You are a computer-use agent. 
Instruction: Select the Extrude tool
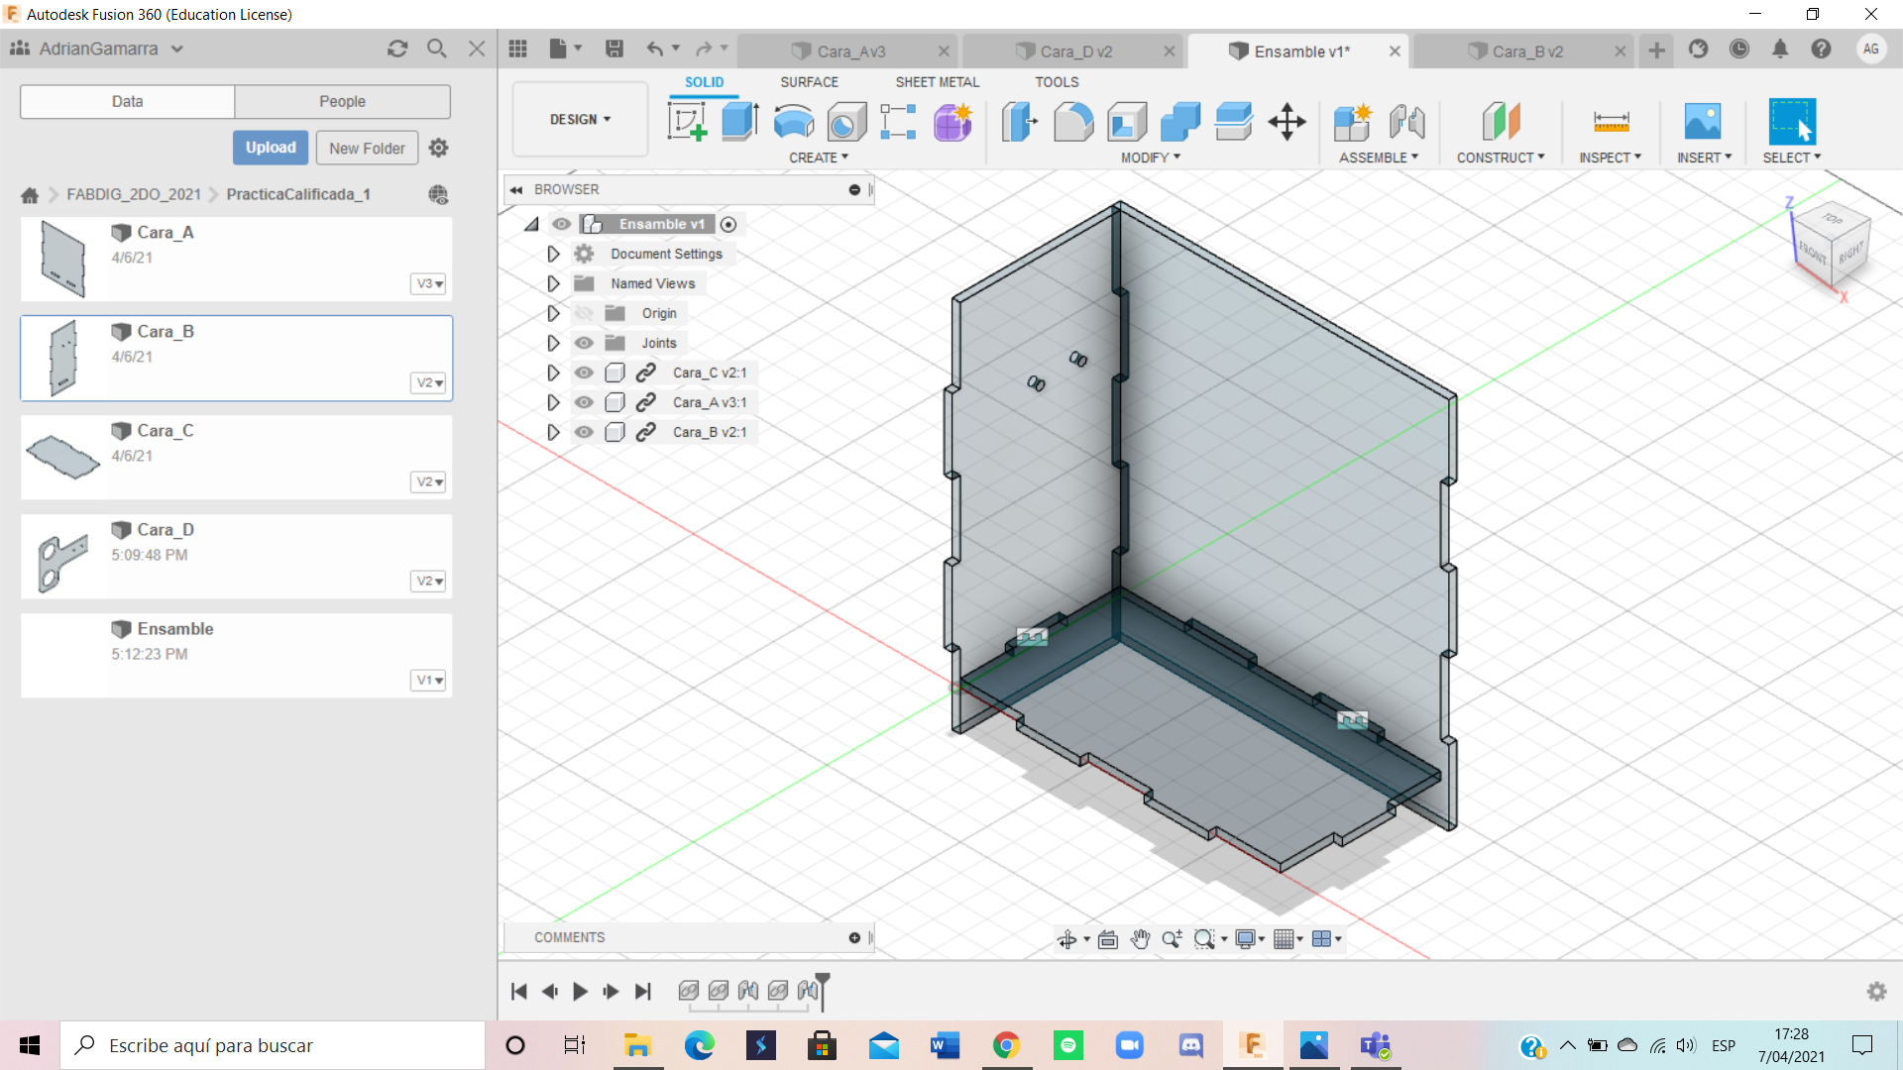pos(739,122)
